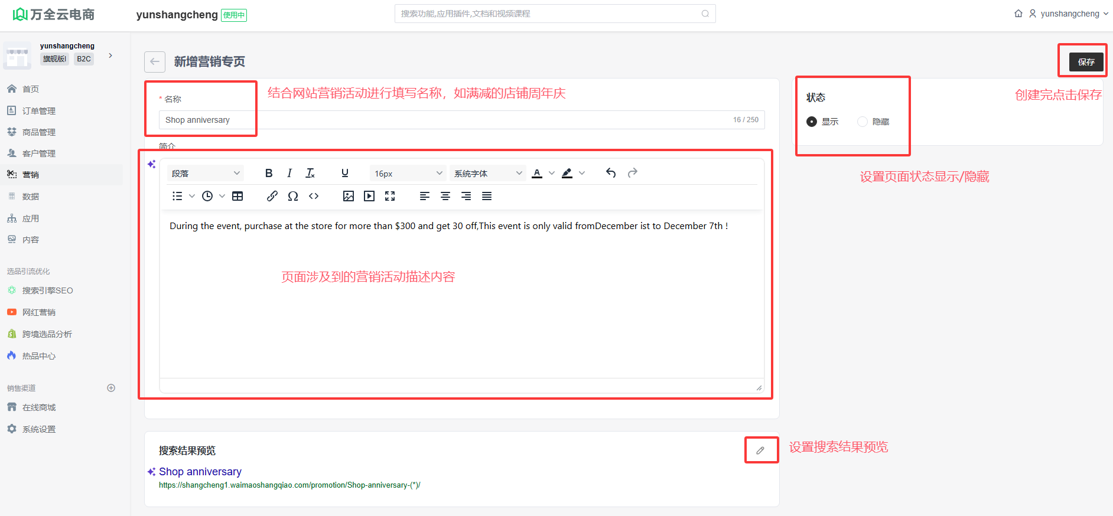Screen dimensions: 1113x516
Task: Expand the text highlight color picker arrow
Action: pyautogui.click(x=582, y=173)
